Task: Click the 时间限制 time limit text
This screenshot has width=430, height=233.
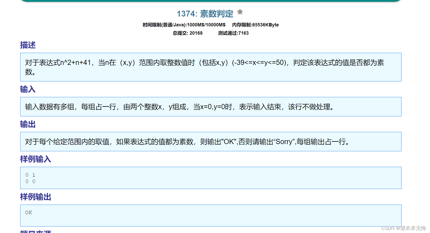Action: click(183, 25)
